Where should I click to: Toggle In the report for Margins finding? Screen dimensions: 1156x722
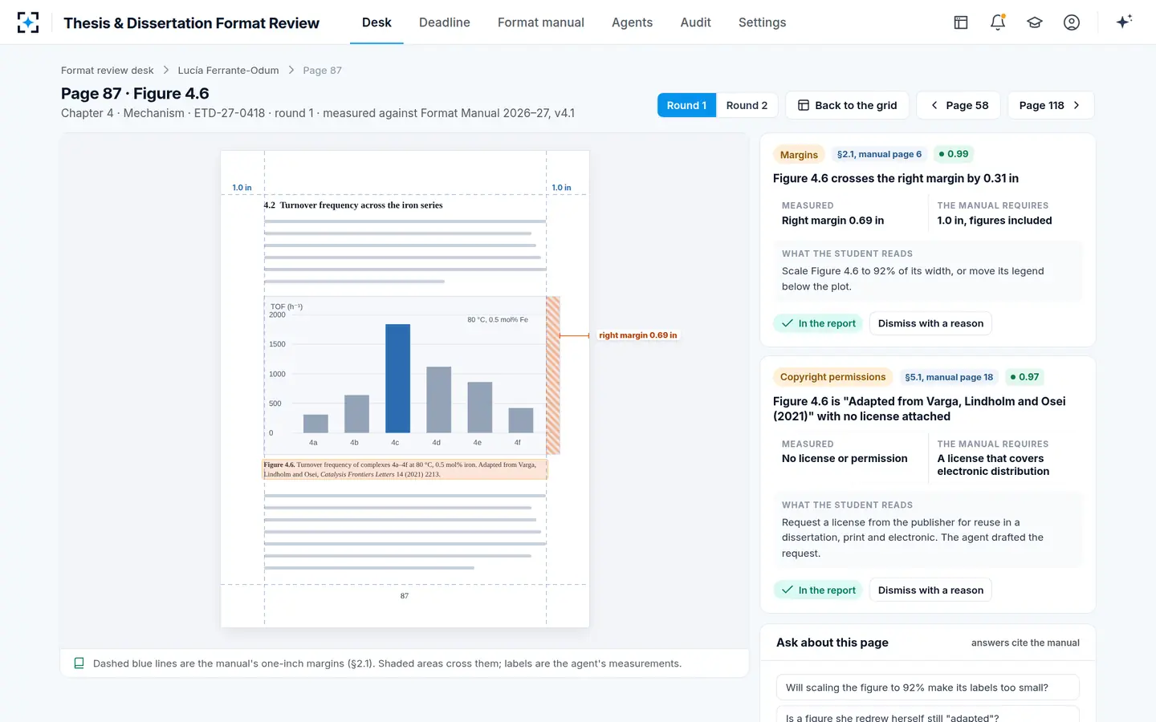(818, 323)
